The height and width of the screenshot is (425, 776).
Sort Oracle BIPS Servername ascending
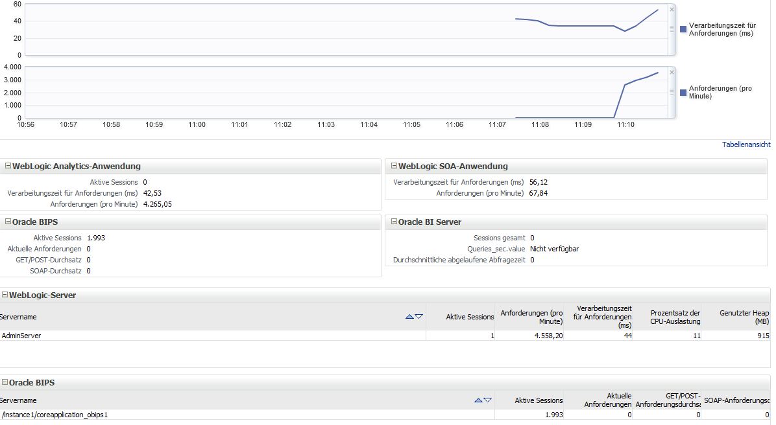click(x=478, y=400)
